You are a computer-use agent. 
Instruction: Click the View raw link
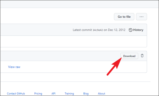click(x=14, y=67)
